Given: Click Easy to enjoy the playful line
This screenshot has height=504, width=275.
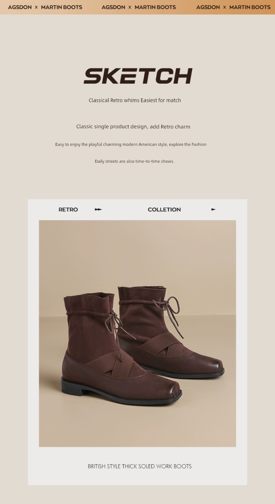Looking at the screenshot, I should pos(131,144).
